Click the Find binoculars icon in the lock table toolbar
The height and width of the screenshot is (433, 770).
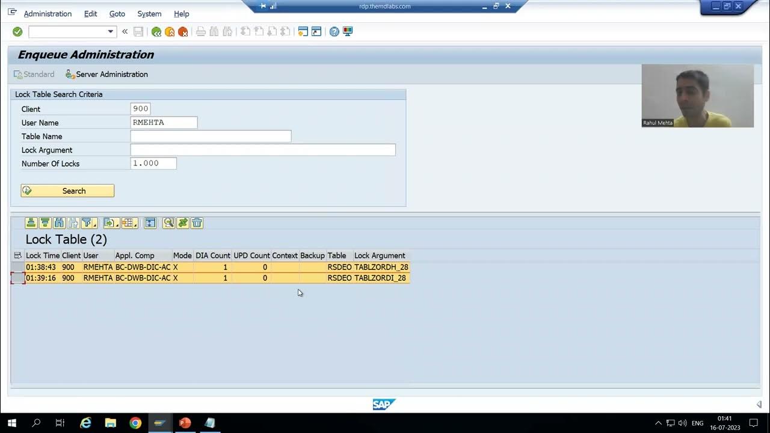(x=59, y=223)
